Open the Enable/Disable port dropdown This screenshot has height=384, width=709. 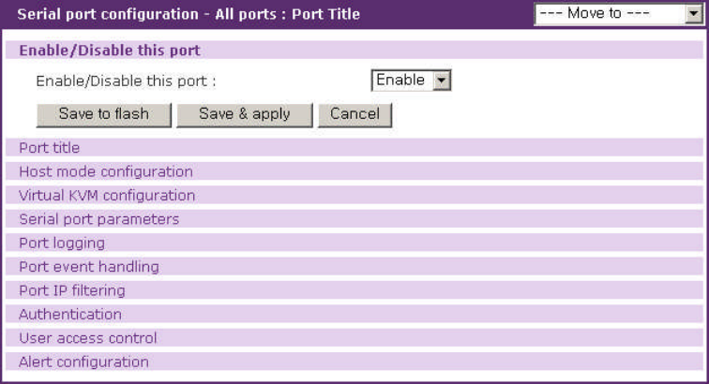[x=411, y=81]
